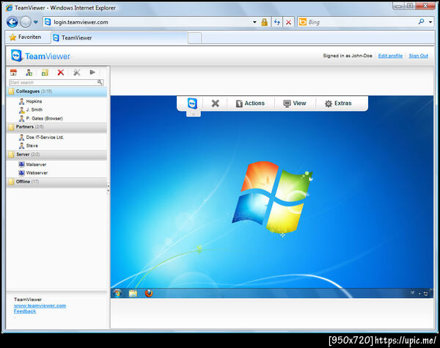
Task: Expand the Offline group
Action: [x=56, y=182]
